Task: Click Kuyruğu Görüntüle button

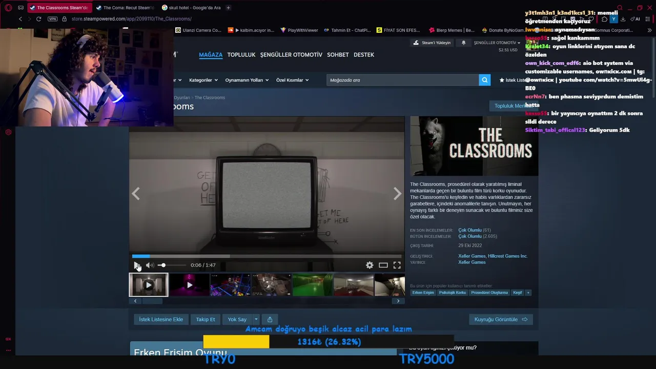Action: pyautogui.click(x=501, y=319)
